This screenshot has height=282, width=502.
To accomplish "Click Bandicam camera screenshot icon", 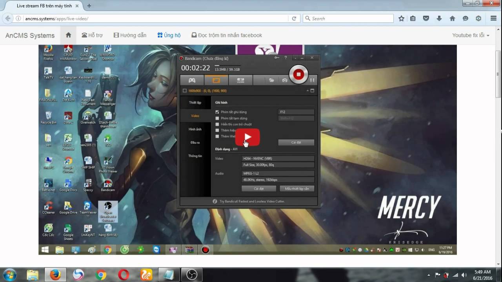I will point(285,80).
